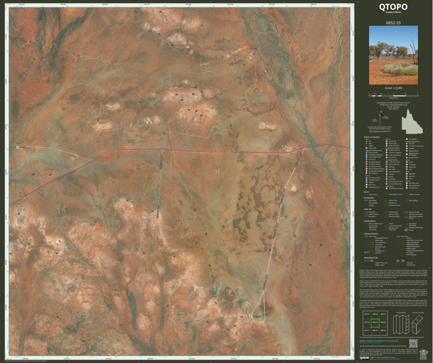Select the Tourist Attraction legend icon

click(366, 180)
